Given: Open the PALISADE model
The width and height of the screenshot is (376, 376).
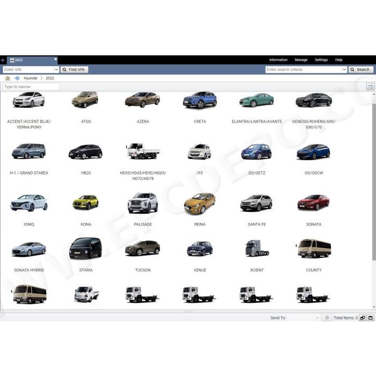Looking at the screenshot, I should coord(143,211).
